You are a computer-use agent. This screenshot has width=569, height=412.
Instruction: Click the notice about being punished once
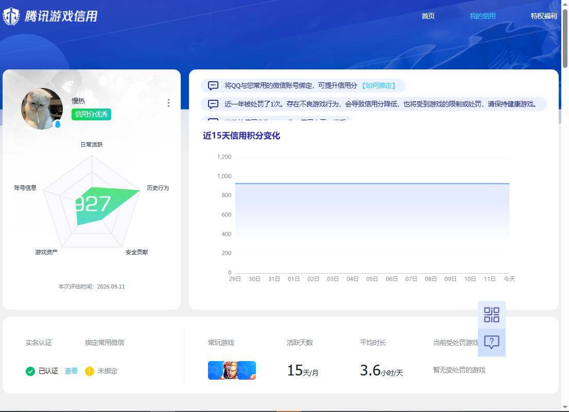pos(381,104)
